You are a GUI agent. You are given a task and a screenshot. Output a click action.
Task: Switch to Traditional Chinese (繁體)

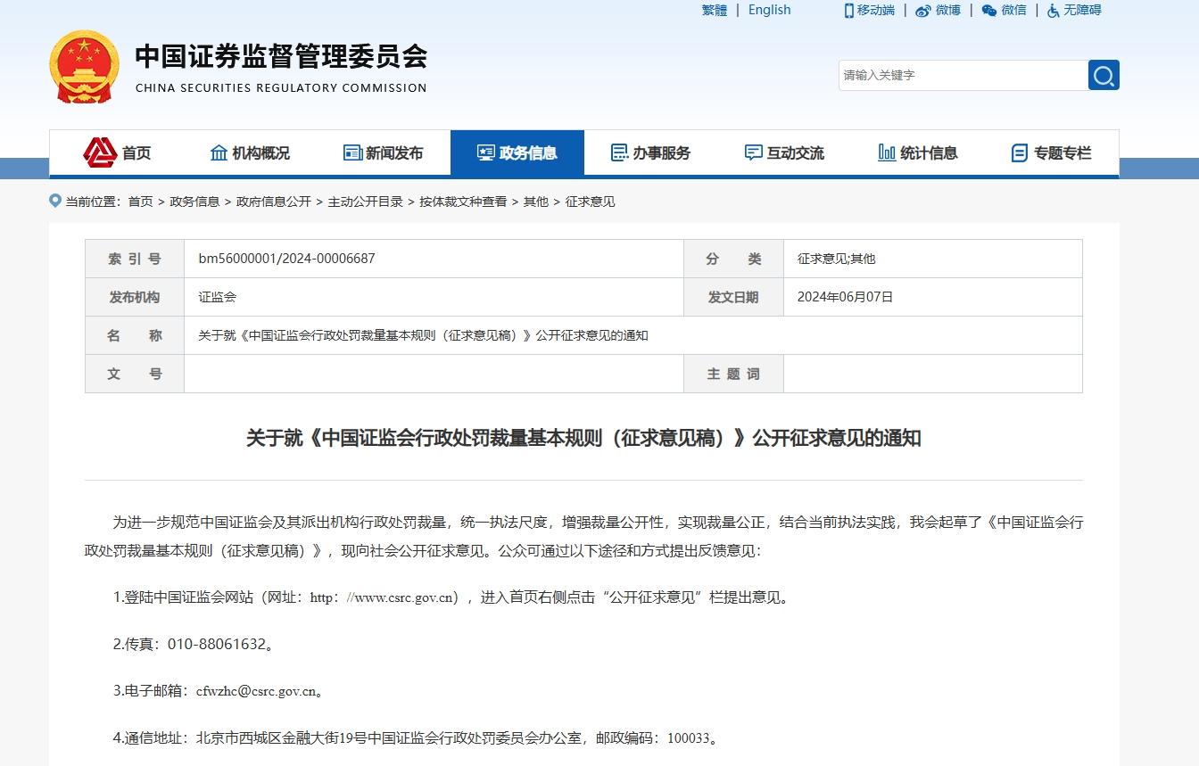(x=714, y=11)
